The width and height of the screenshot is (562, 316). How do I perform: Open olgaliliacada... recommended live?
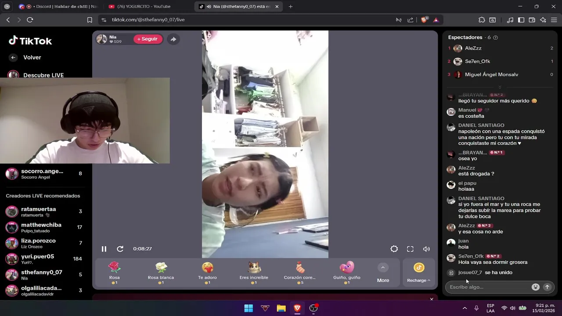pyautogui.click(x=44, y=291)
